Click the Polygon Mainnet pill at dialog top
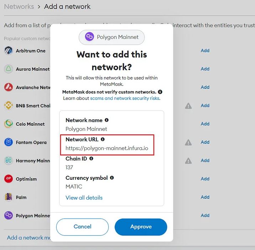This screenshot has height=250, width=255. click(x=111, y=37)
